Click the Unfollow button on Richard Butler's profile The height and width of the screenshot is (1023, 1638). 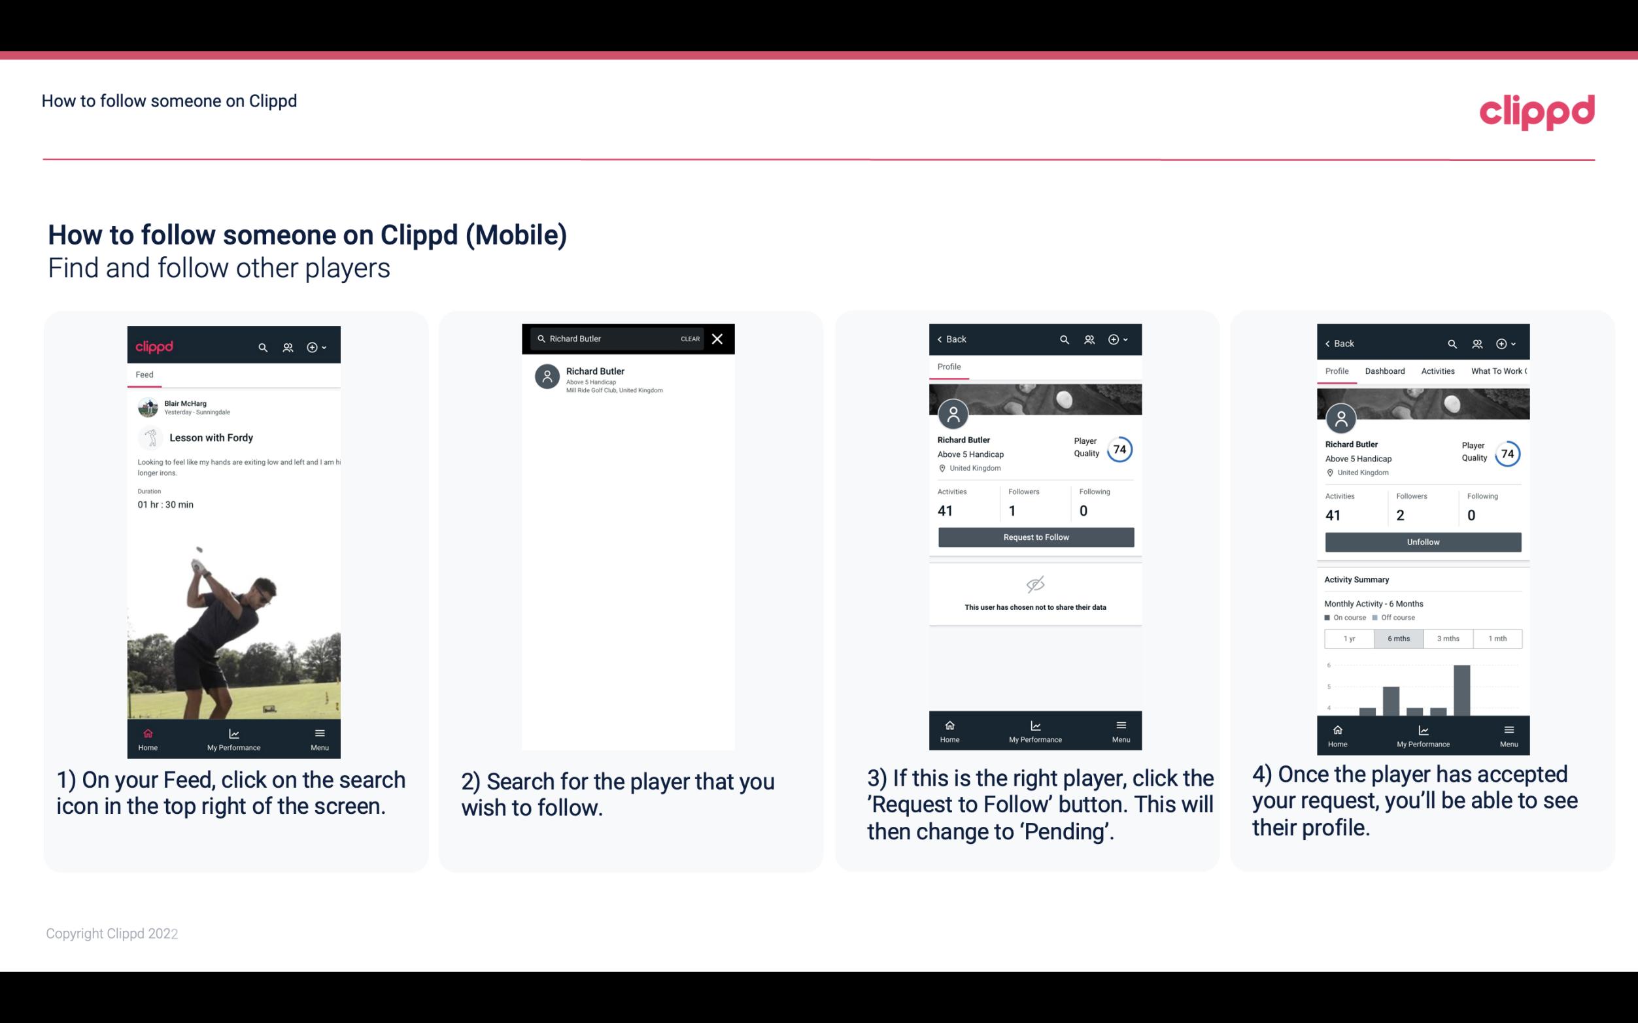1422,541
